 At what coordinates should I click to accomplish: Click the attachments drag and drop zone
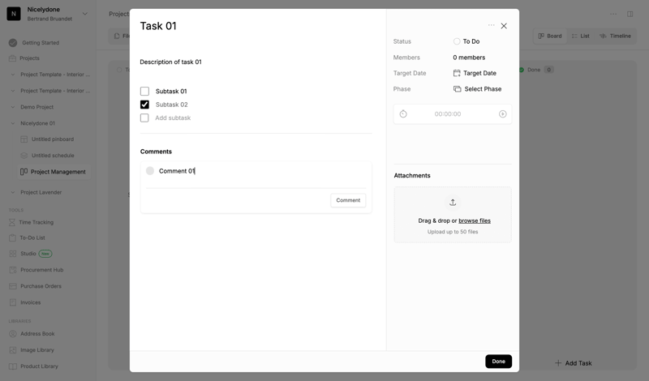[x=453, y=214]
